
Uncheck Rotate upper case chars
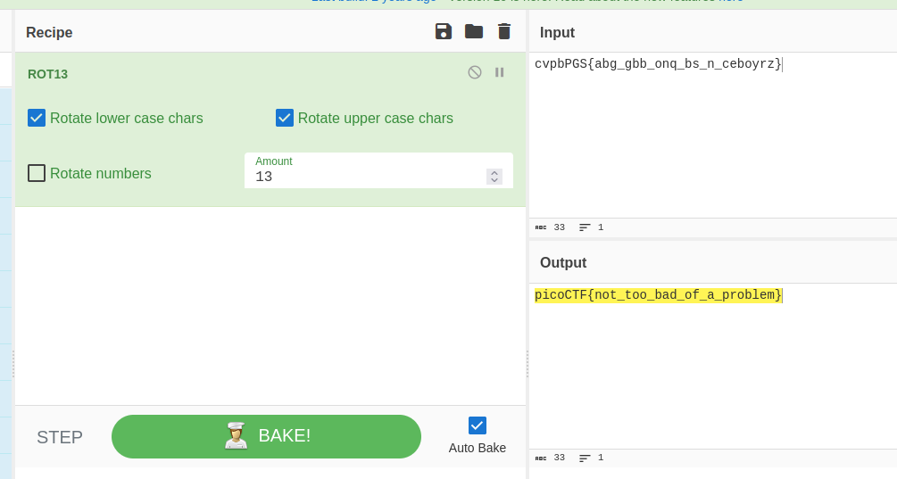pos(285,118)
